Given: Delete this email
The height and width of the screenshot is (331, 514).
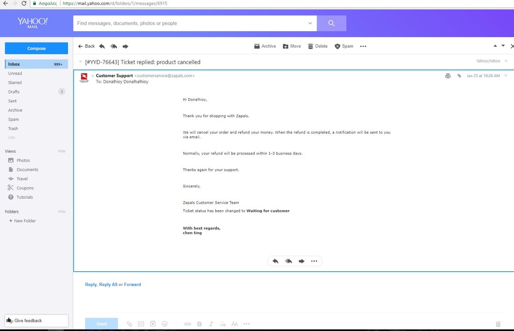Looking at the screenshot, I should [318, 46].
